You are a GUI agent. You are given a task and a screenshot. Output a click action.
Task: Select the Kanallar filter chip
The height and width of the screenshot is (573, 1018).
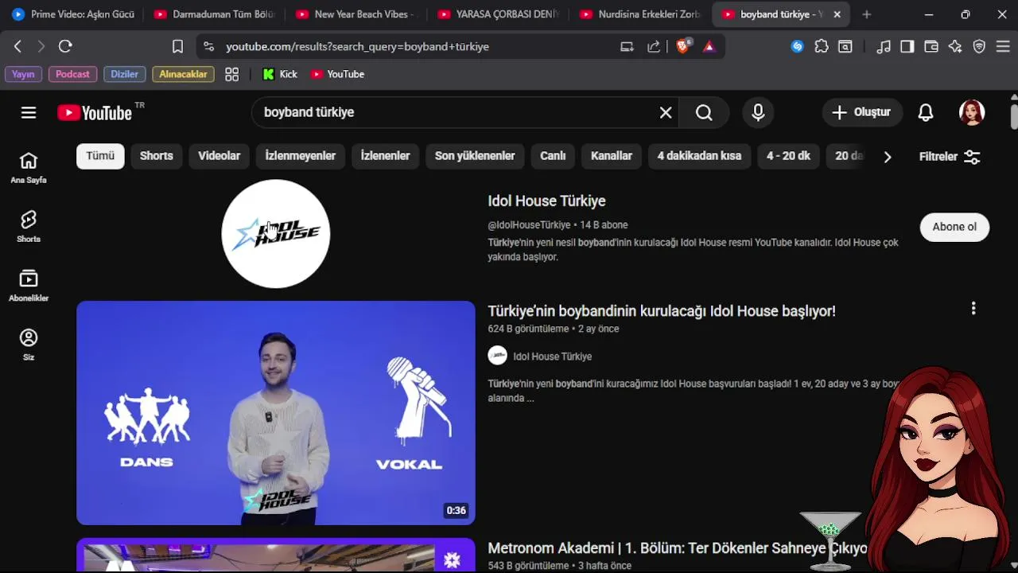pyautogui.click(x=612, y=156)
